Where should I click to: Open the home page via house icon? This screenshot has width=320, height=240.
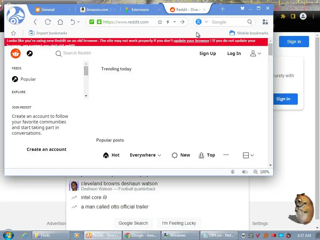click(x=60, y=22)
